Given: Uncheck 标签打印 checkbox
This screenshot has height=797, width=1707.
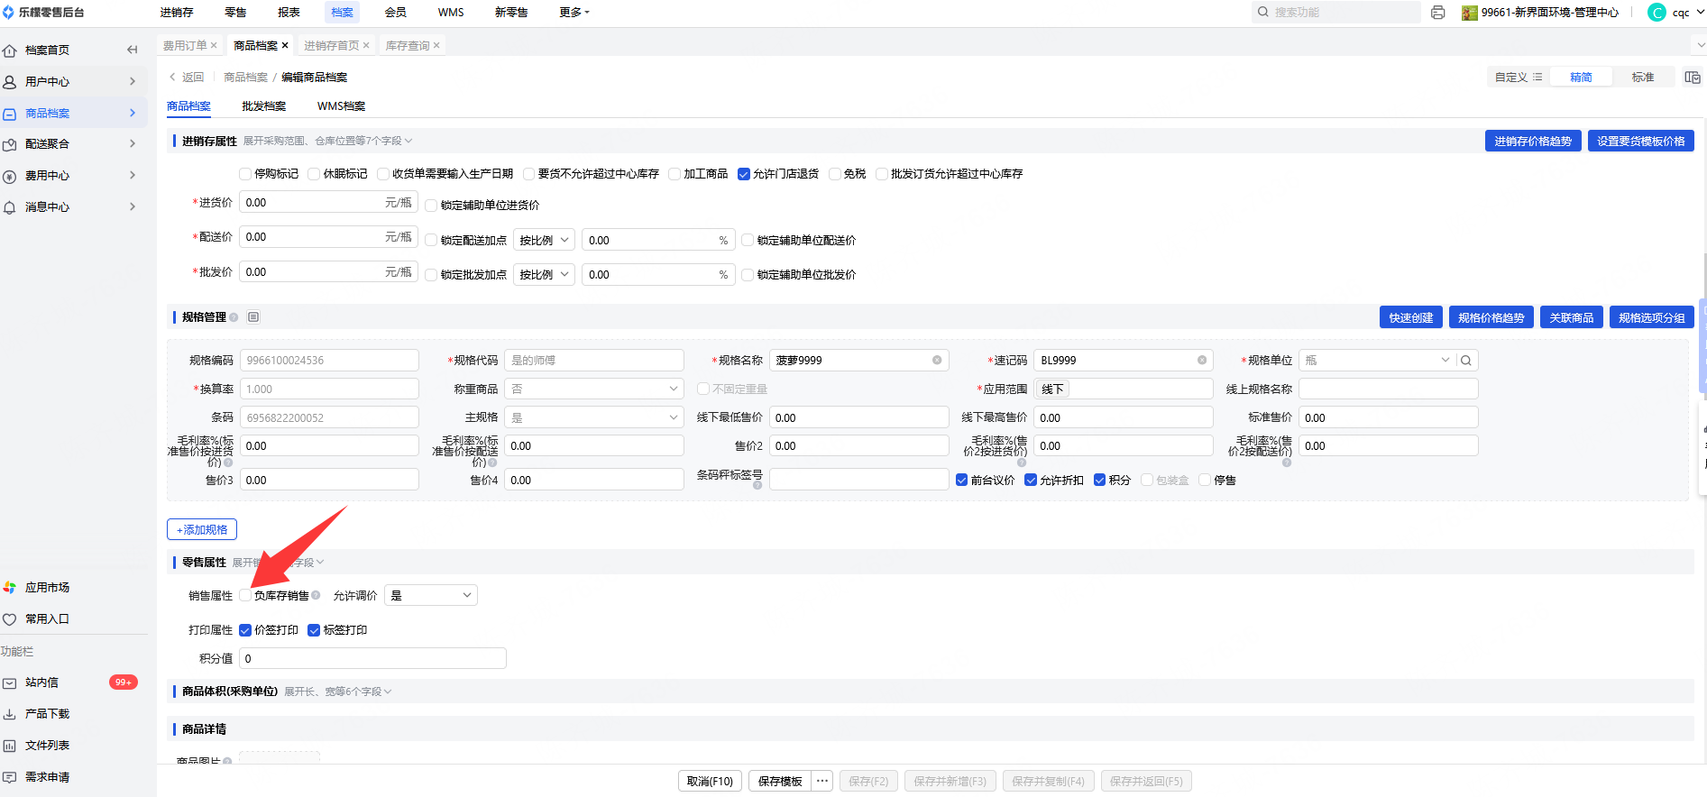Looking at the screenshot, I should click(314, 630).
